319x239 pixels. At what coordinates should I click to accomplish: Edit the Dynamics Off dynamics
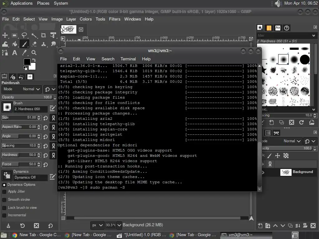pos(52,177)
